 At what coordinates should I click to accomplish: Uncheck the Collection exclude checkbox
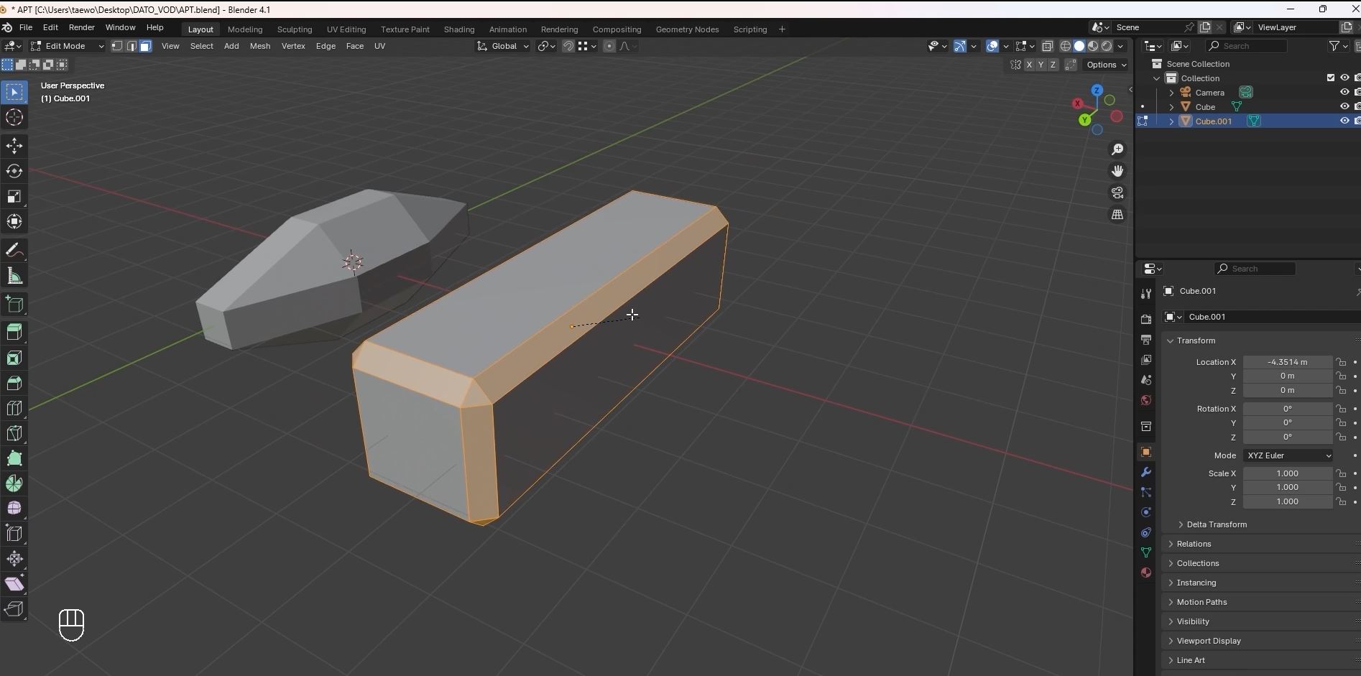pos(1331,78)
